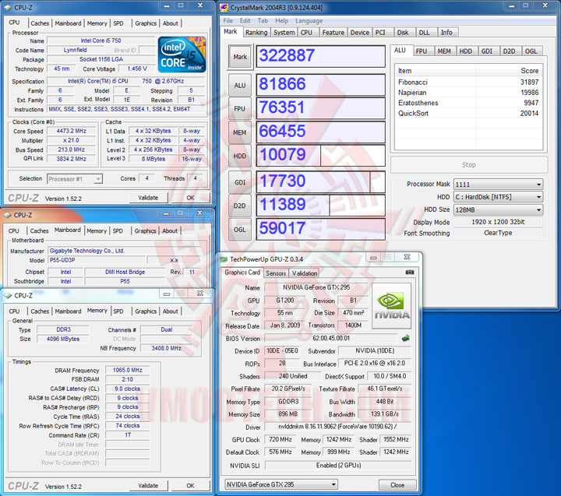Switch to the System tab in CrystalMark
This screenshot has width=561, height=496.
point(284,33)
